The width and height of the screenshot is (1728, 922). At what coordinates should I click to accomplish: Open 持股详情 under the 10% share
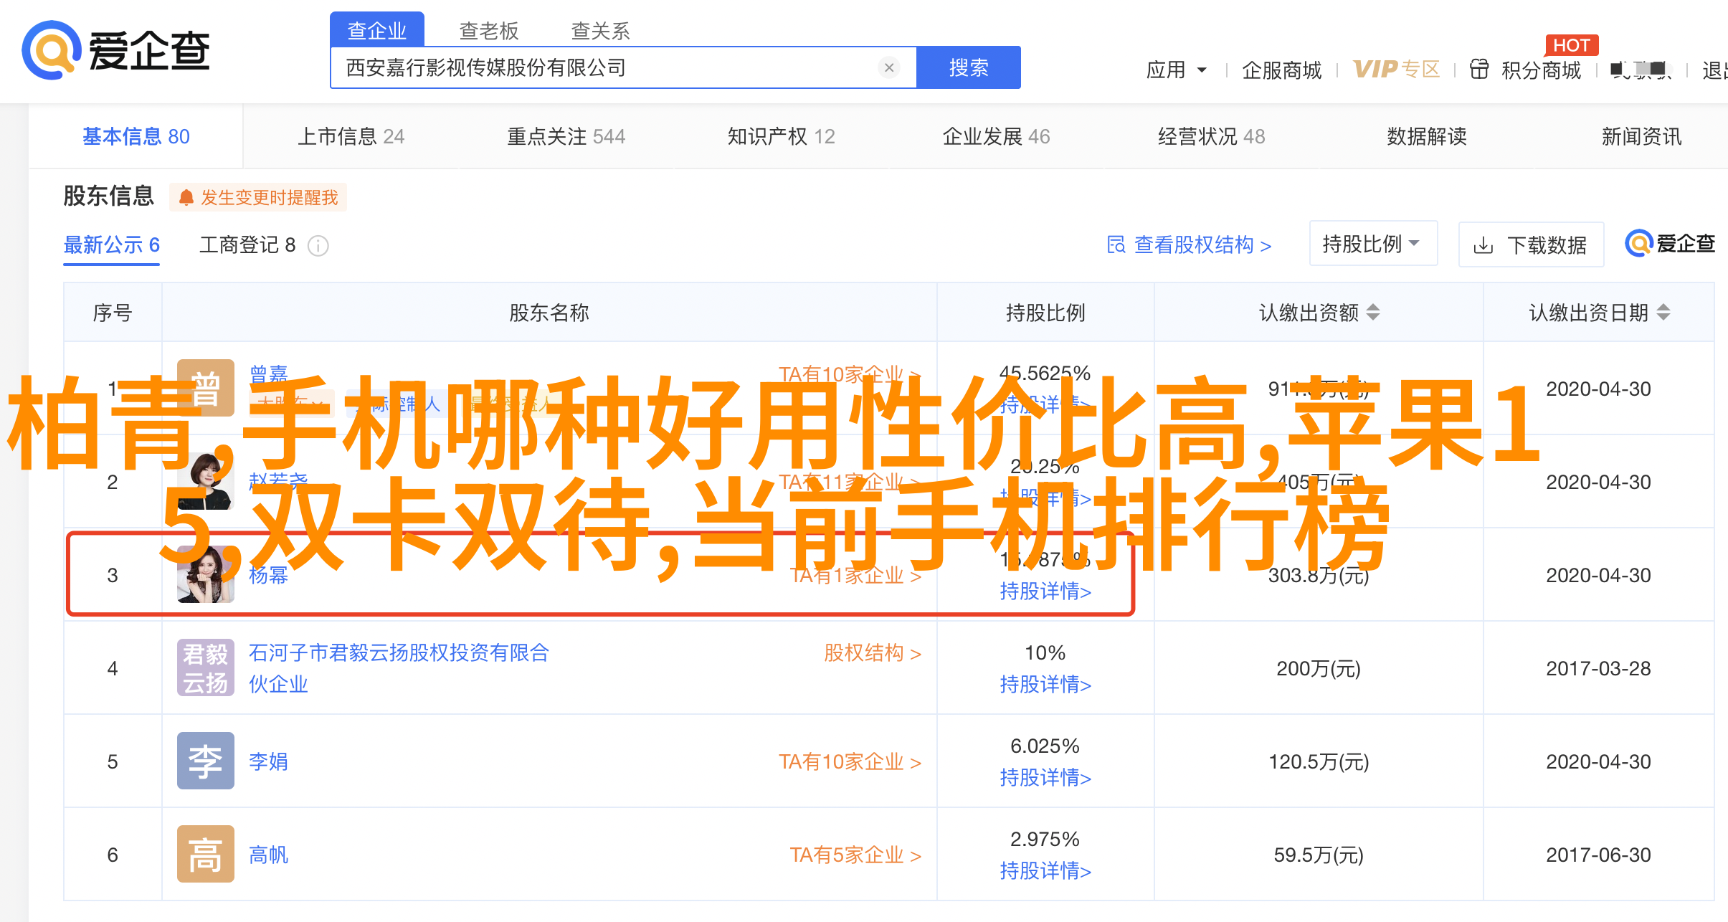click(x=1045, y=685)
